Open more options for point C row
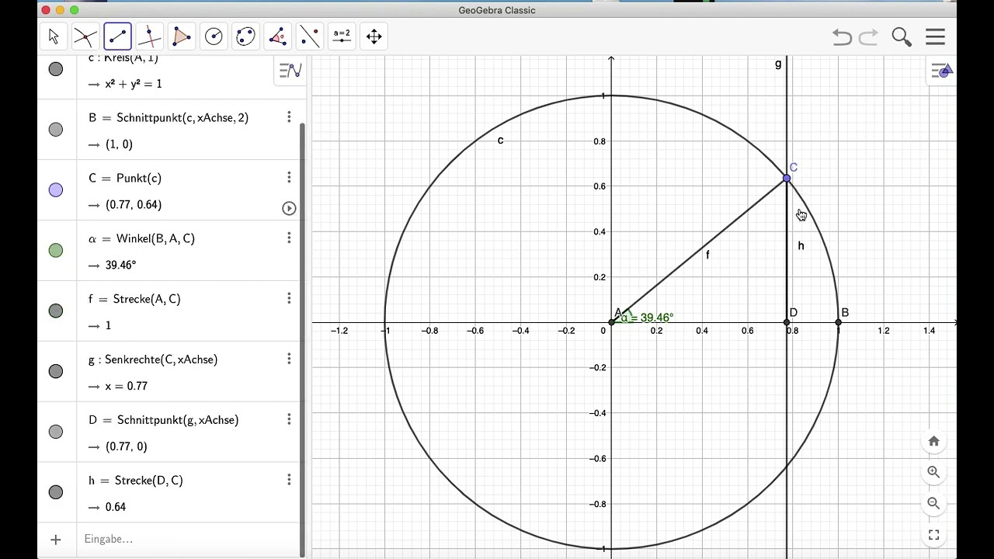This screenshot has width=994, height=559. point(289,178)
